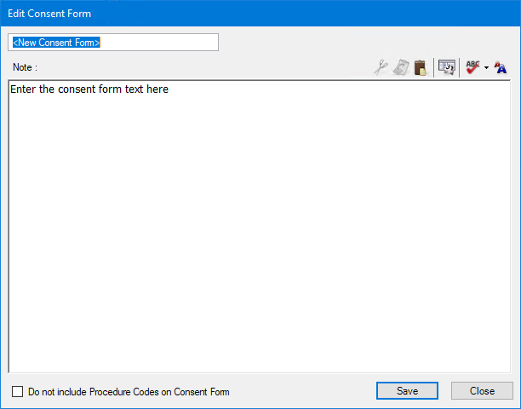Click the Copy icon in note toolbar

click(401, 67)
